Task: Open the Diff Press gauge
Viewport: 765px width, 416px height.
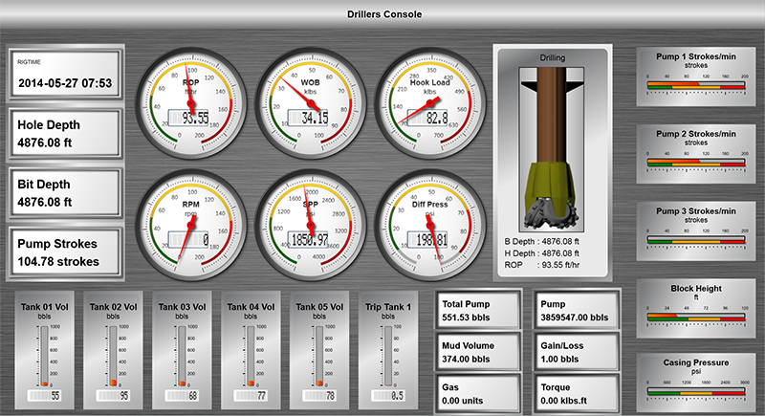Action: (427, 224)
